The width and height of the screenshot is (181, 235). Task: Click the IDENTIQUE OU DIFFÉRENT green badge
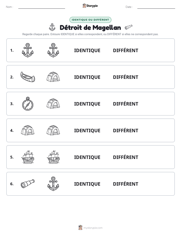pyautogui.click(x=90, y=20)
